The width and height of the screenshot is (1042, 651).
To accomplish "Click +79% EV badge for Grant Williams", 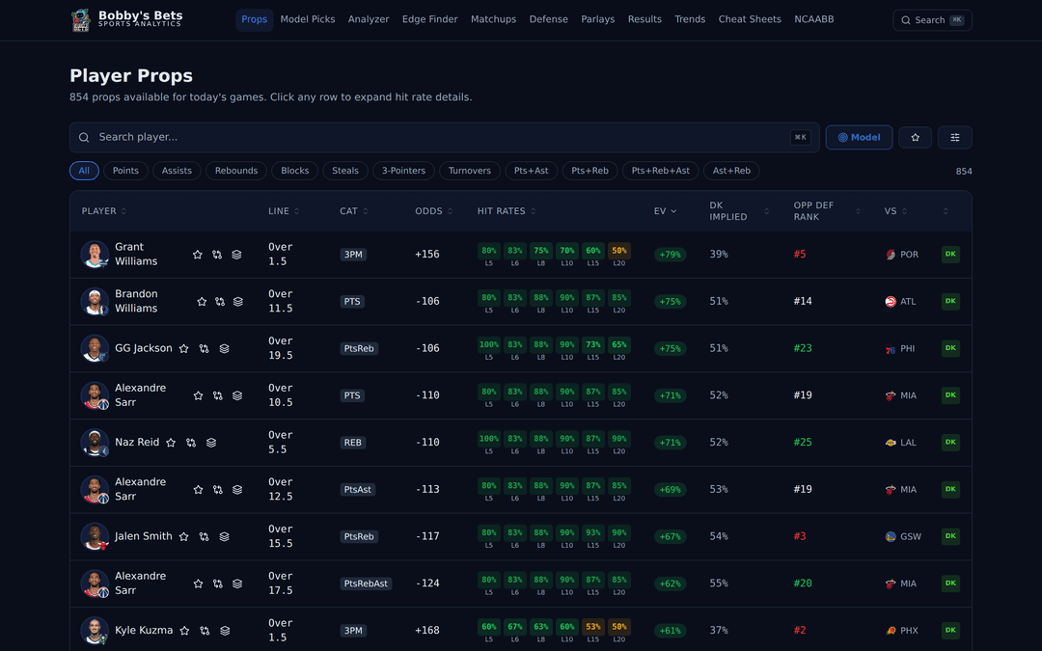I will coord(670,255).
